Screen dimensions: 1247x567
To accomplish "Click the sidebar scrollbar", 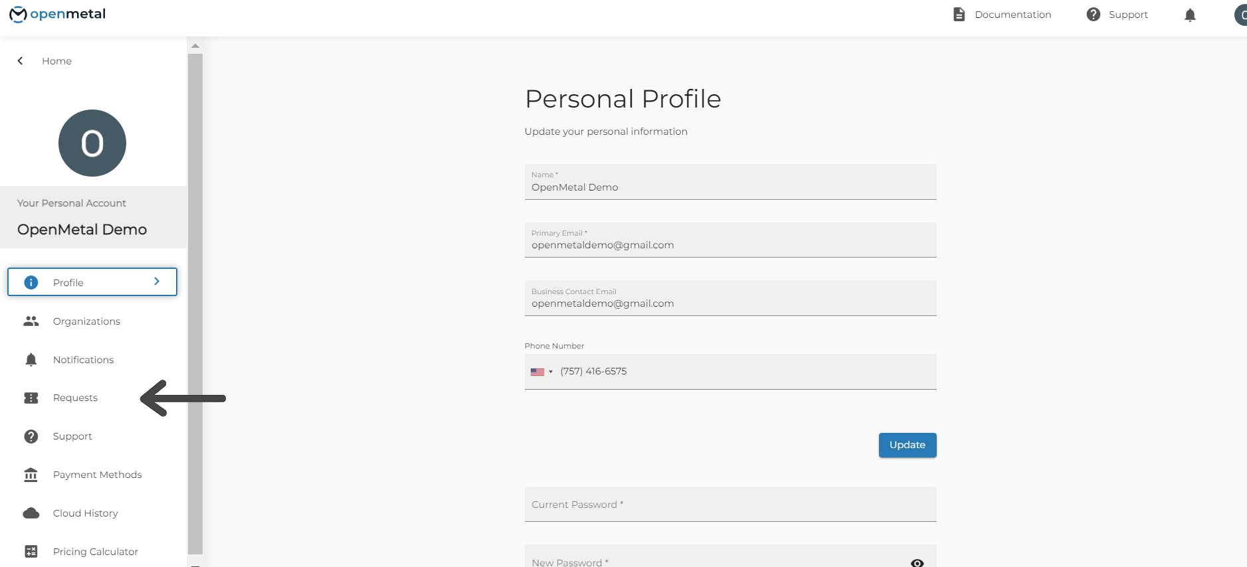I will 195,299.
